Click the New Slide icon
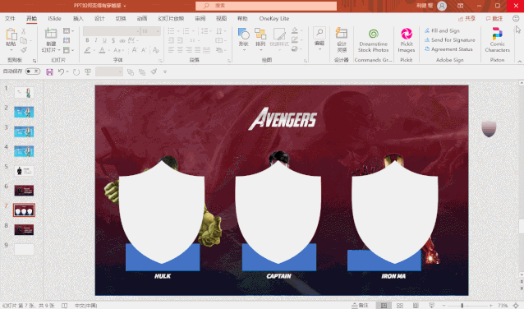The image size is (524, 309). (51, 33)
